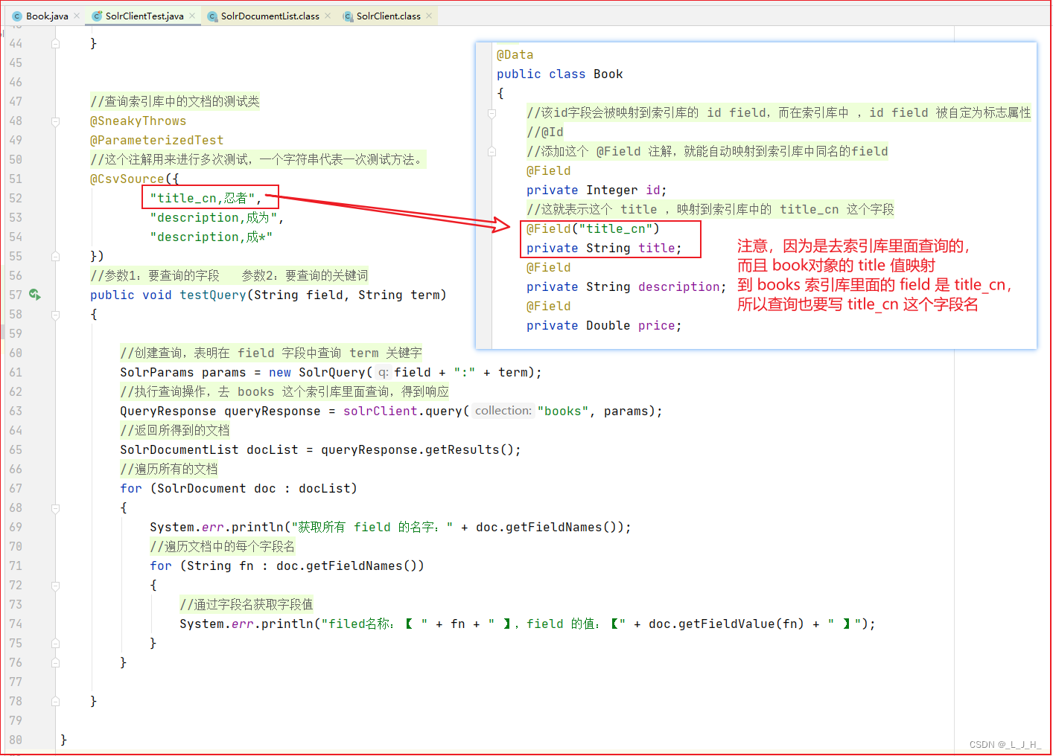Click the @CsvSource annotation
The image size is (1053, 756).
[x=127, y=179]
